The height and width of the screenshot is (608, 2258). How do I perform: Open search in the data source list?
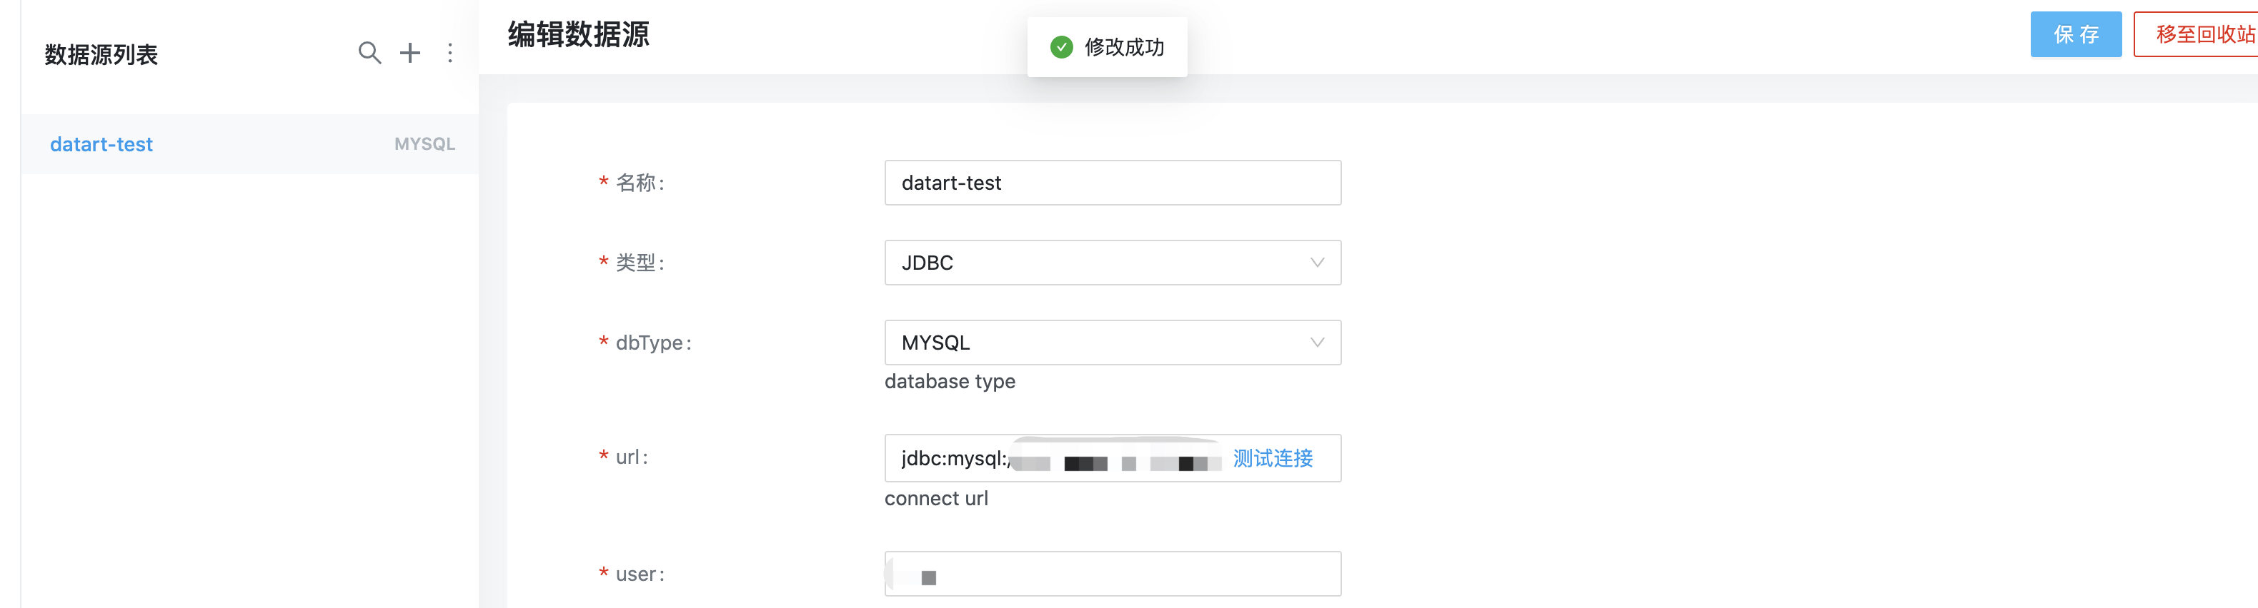[x=369, y=54]
